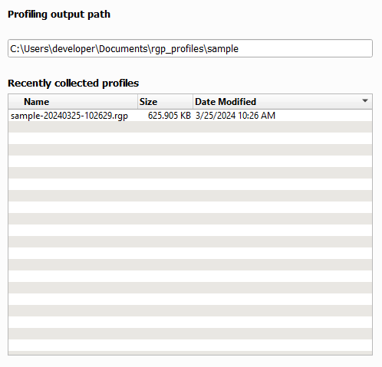The height and width of the screenshot is (367, 382).
Task: Click the 625.905 KB size cell
Action: tap(170, 116)
